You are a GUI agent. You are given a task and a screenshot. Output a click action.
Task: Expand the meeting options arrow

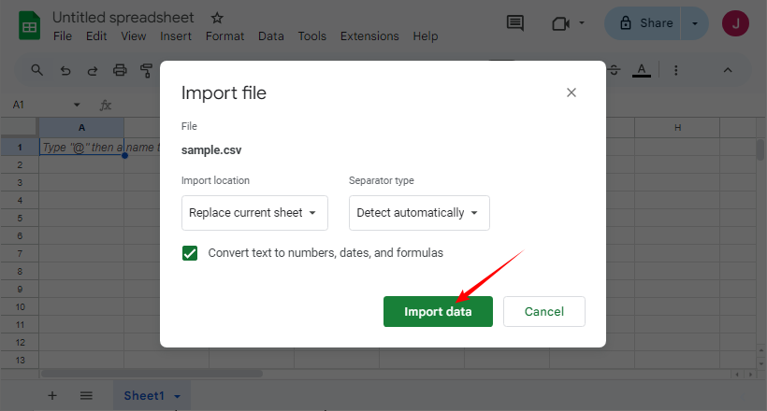point(582,22)
